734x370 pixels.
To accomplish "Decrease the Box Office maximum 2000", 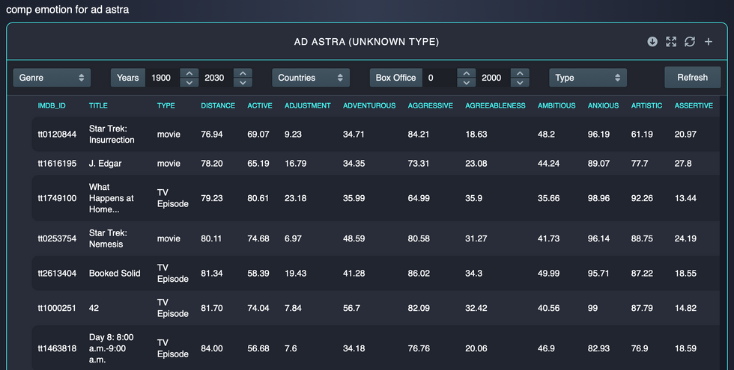I will pos(520,82).
